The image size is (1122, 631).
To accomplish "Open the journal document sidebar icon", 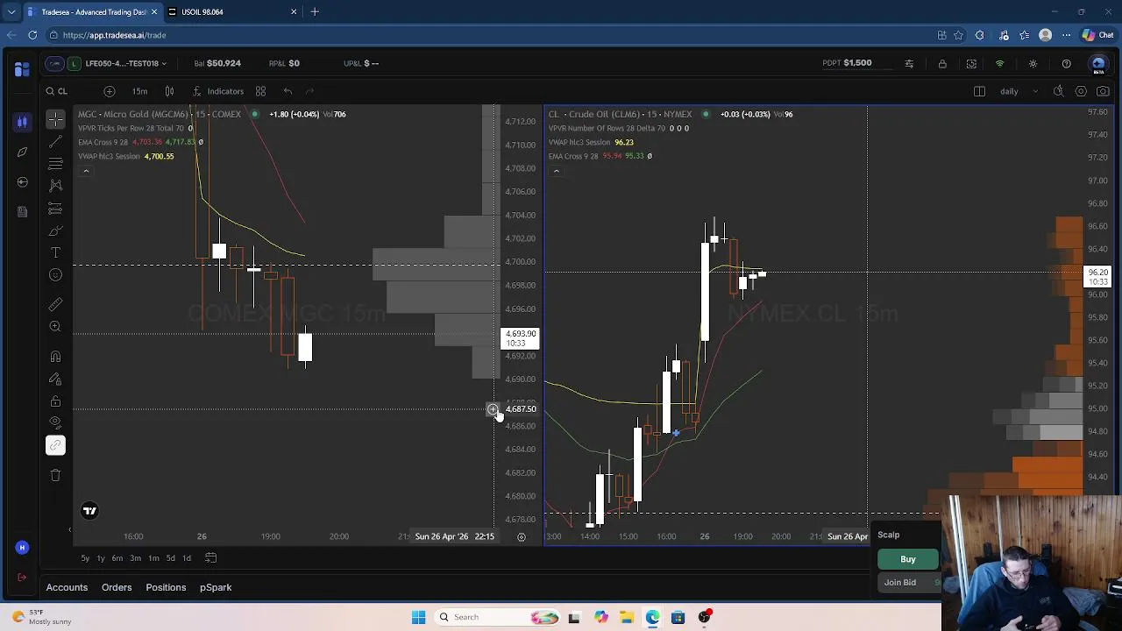I will [22, 211].
